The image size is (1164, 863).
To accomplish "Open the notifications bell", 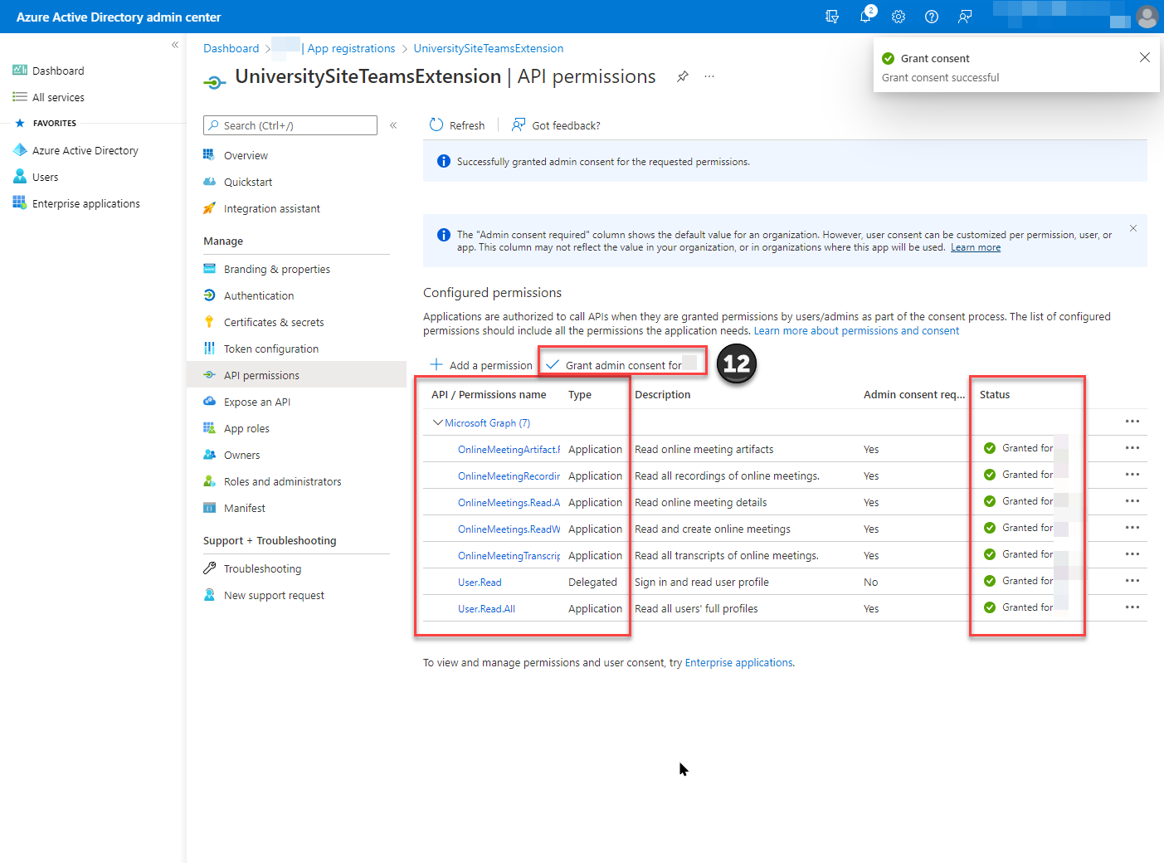I will pos(865,17).
